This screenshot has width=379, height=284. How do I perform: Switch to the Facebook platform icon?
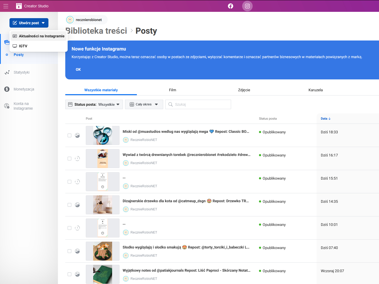click(x=231, y=6)
